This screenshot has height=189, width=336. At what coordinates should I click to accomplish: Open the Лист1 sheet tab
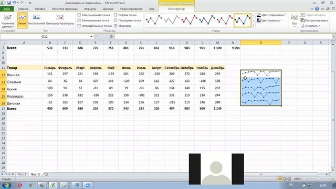(22, 174)
